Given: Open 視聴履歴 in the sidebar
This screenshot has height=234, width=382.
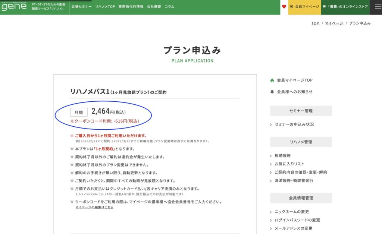Looking at the screenshot, I should click(x=282, y=156).
